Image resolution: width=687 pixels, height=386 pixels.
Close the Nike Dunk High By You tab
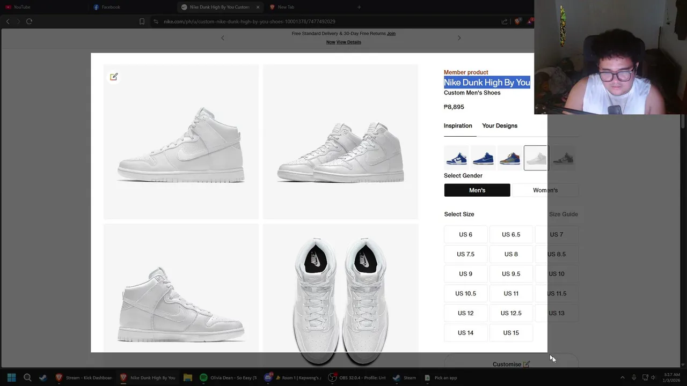click(x=258, y=7)
